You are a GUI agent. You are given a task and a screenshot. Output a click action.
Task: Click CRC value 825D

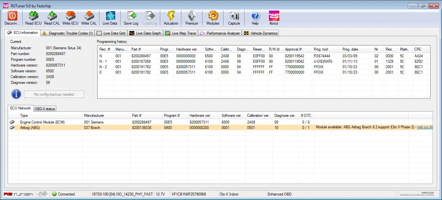tap(418, 61)
